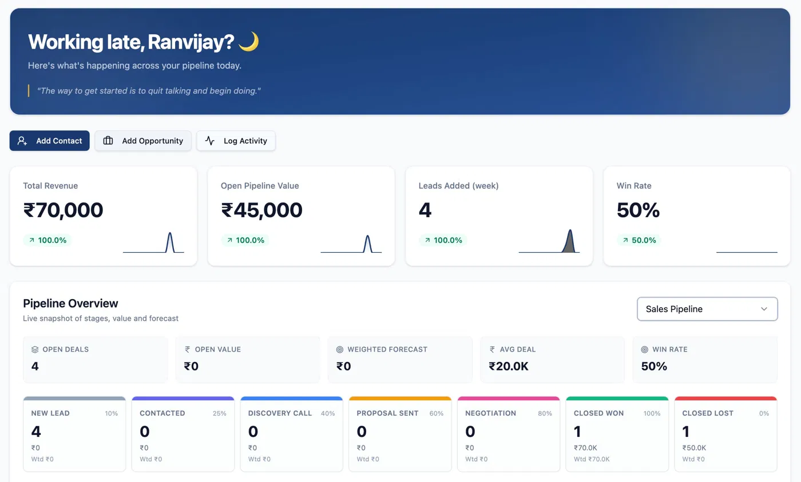
Task: Click the moon emoji in the greeting
Action: [248, 41]
